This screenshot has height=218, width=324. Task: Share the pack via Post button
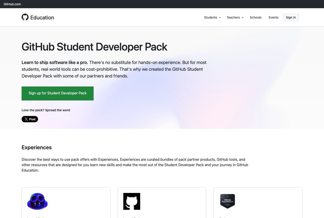30,119
